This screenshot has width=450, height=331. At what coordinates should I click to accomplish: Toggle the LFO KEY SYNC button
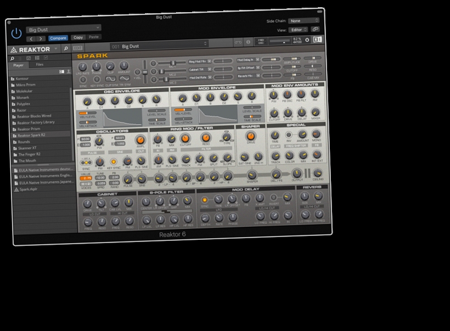pos(97,79)
